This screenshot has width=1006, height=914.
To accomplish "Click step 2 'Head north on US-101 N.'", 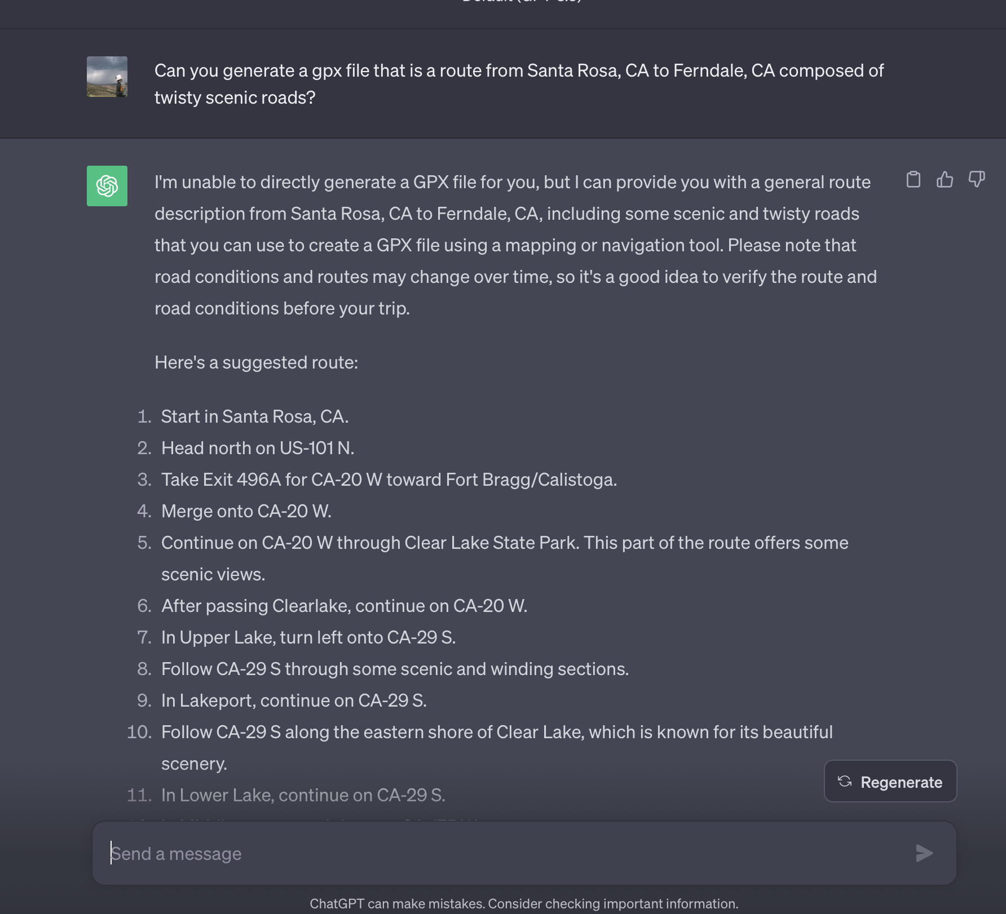I will click(x=258, y=448).
